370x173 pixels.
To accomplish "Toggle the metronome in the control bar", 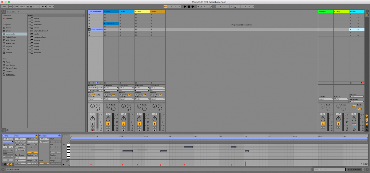I will pos(43,6).
